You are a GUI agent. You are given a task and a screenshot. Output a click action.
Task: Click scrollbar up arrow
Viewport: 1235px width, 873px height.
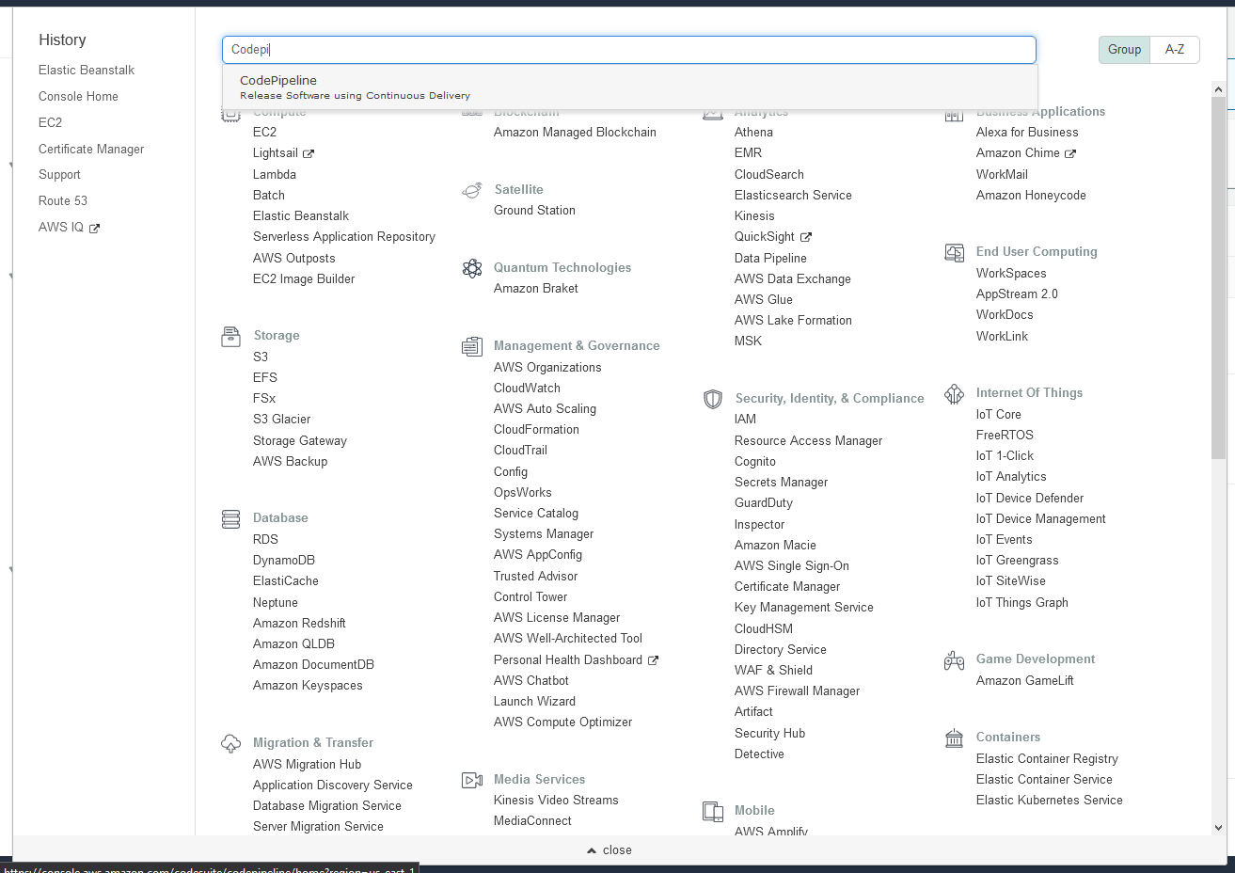1219,89
